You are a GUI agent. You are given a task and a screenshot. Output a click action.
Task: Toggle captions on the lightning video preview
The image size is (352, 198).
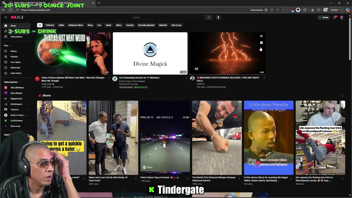click(261, 43)
